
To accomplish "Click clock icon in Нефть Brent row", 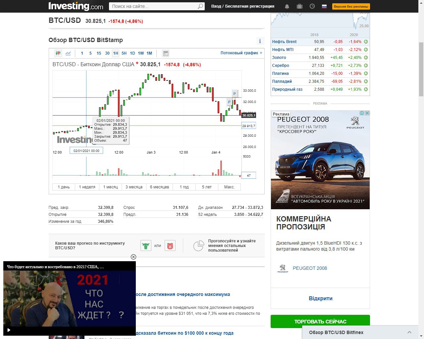I will 366,42.
